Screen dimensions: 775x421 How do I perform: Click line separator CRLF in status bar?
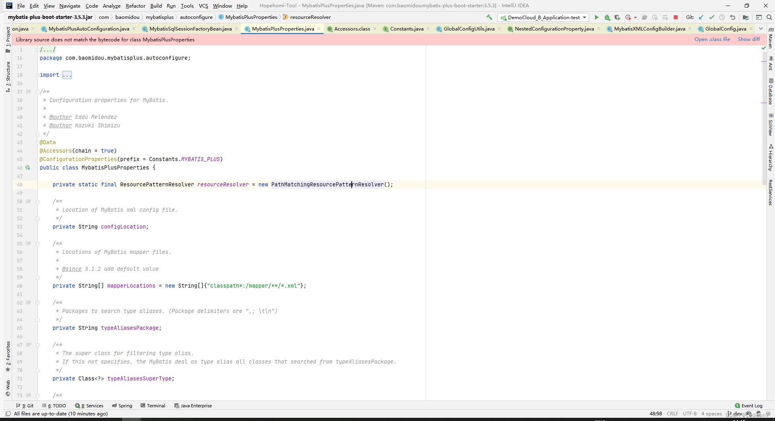(672, 414)
